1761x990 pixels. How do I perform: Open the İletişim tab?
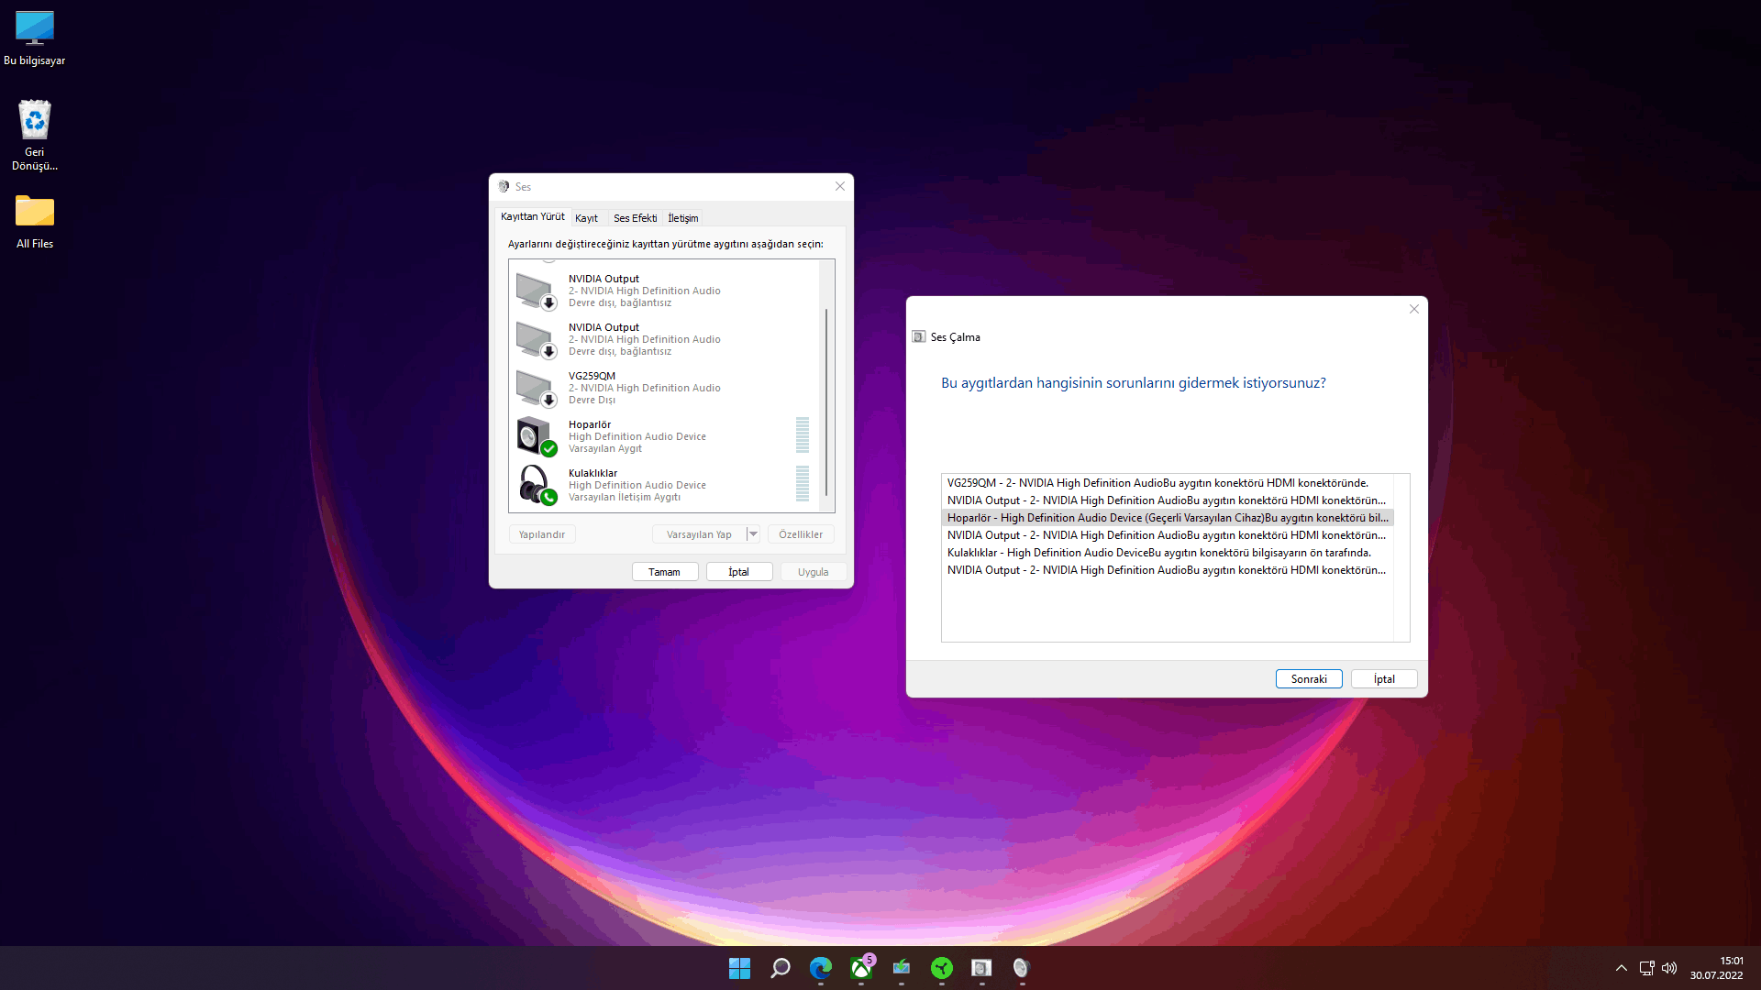point(682,218)
